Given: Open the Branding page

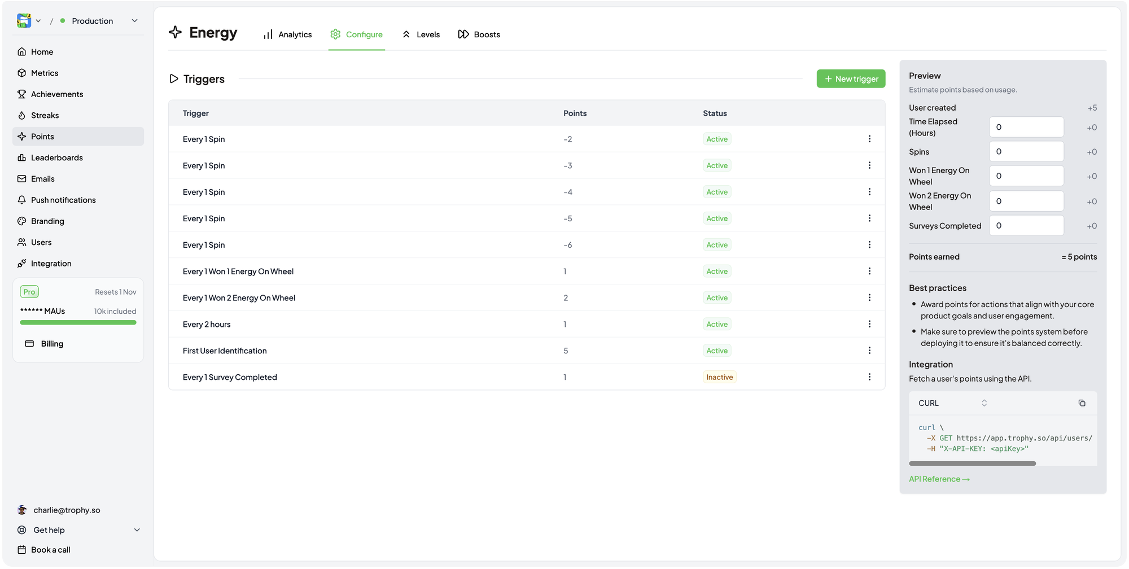Looking at the screenshot, I should coord(78,221).
